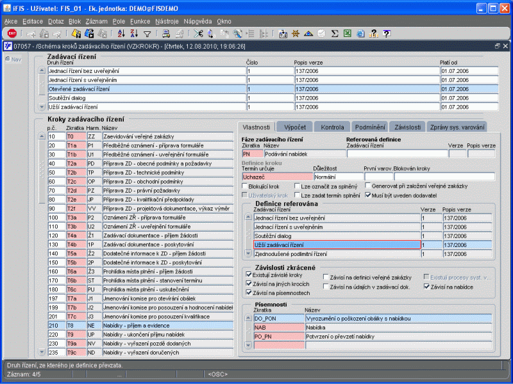This screenshot has width=513, height=384.
Task: Click the Sigma sum icon
Action: (x=335, y=33)
